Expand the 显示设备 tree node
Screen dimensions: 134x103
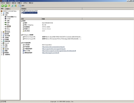pos(2,36)
